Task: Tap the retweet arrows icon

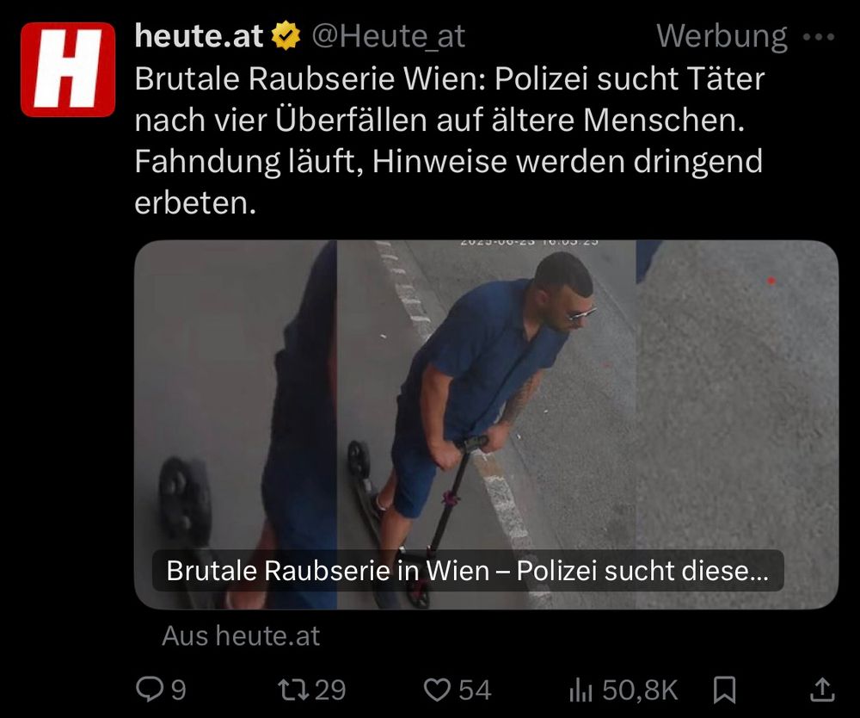Action: [x=294, y=690]
